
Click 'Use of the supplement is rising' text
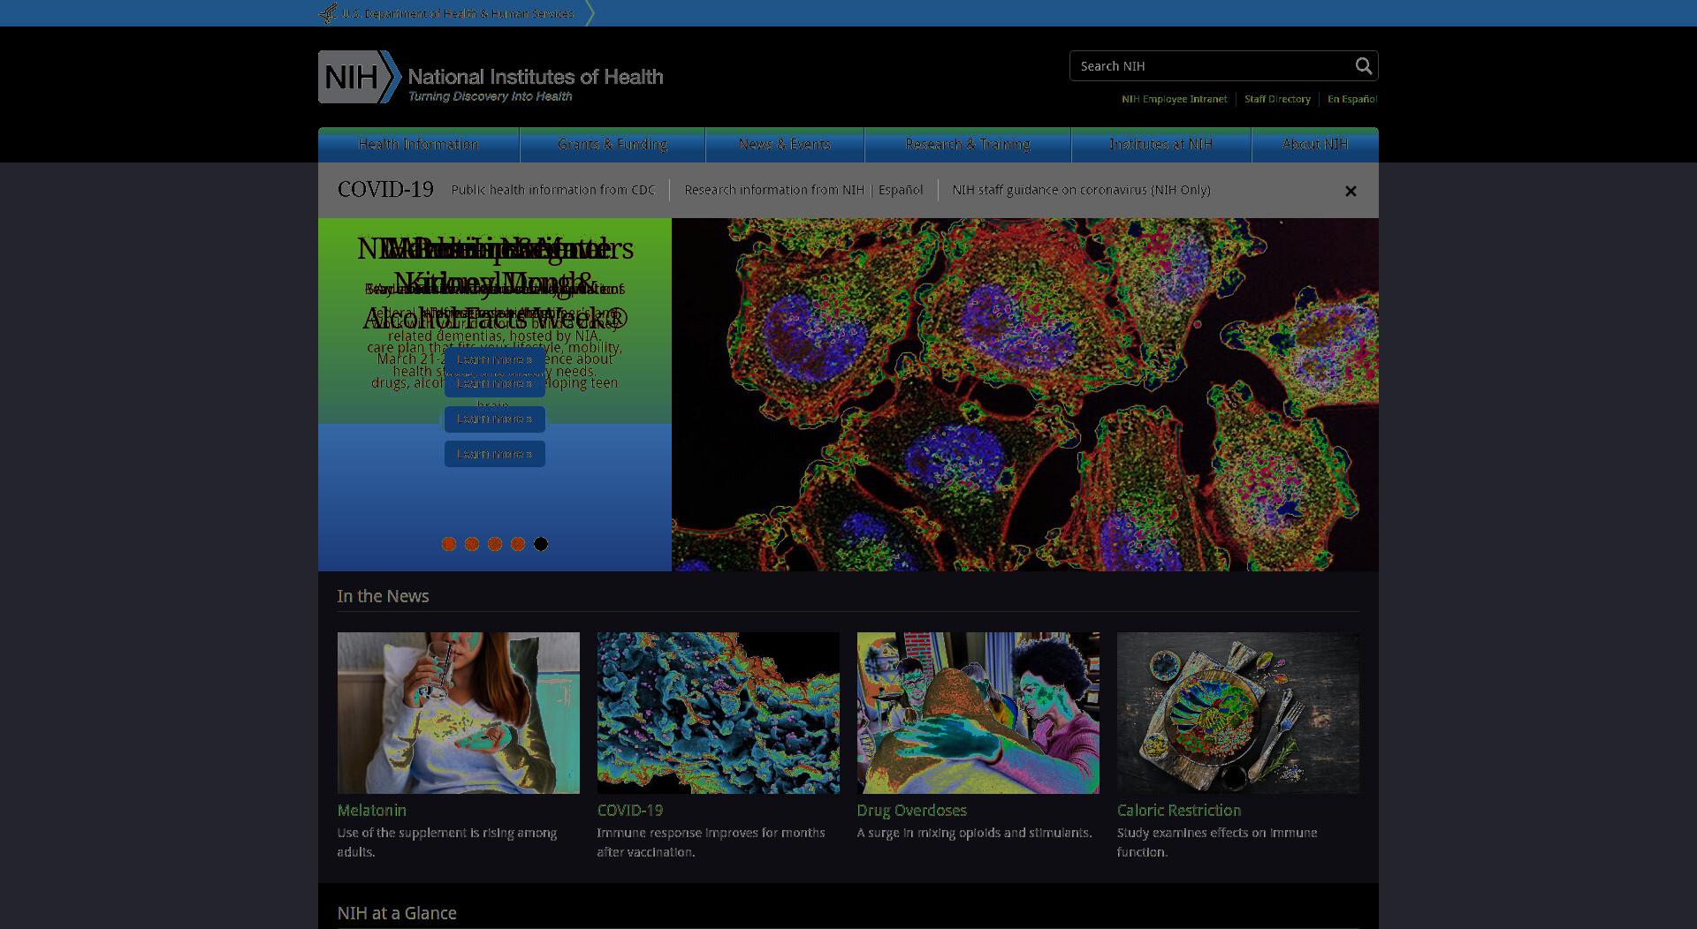tap(447, 842)
